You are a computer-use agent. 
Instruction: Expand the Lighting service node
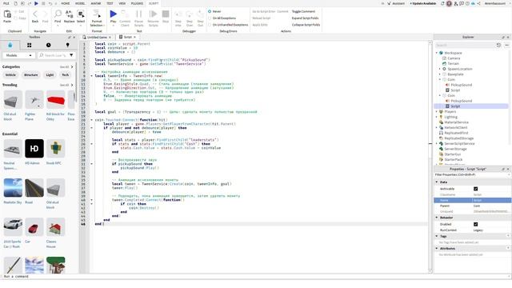click(x=437, y=117)
